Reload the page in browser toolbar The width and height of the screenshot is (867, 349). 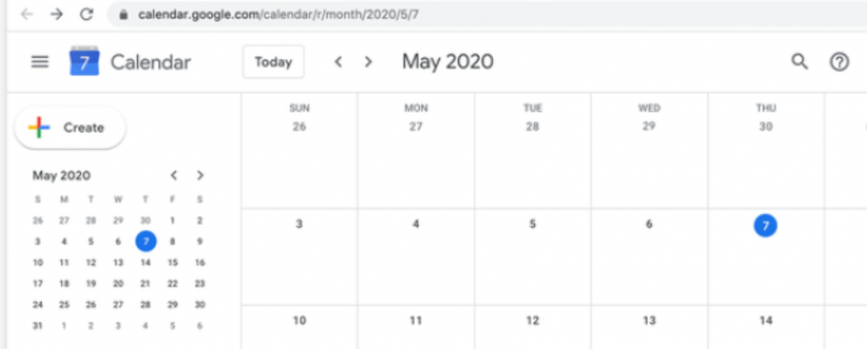point(86,14)
